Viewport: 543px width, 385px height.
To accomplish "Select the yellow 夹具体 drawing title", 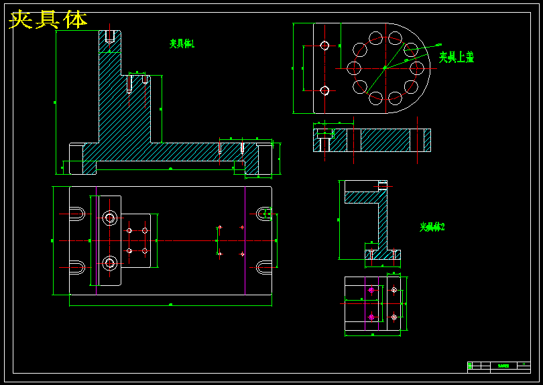I will [48, 19].
